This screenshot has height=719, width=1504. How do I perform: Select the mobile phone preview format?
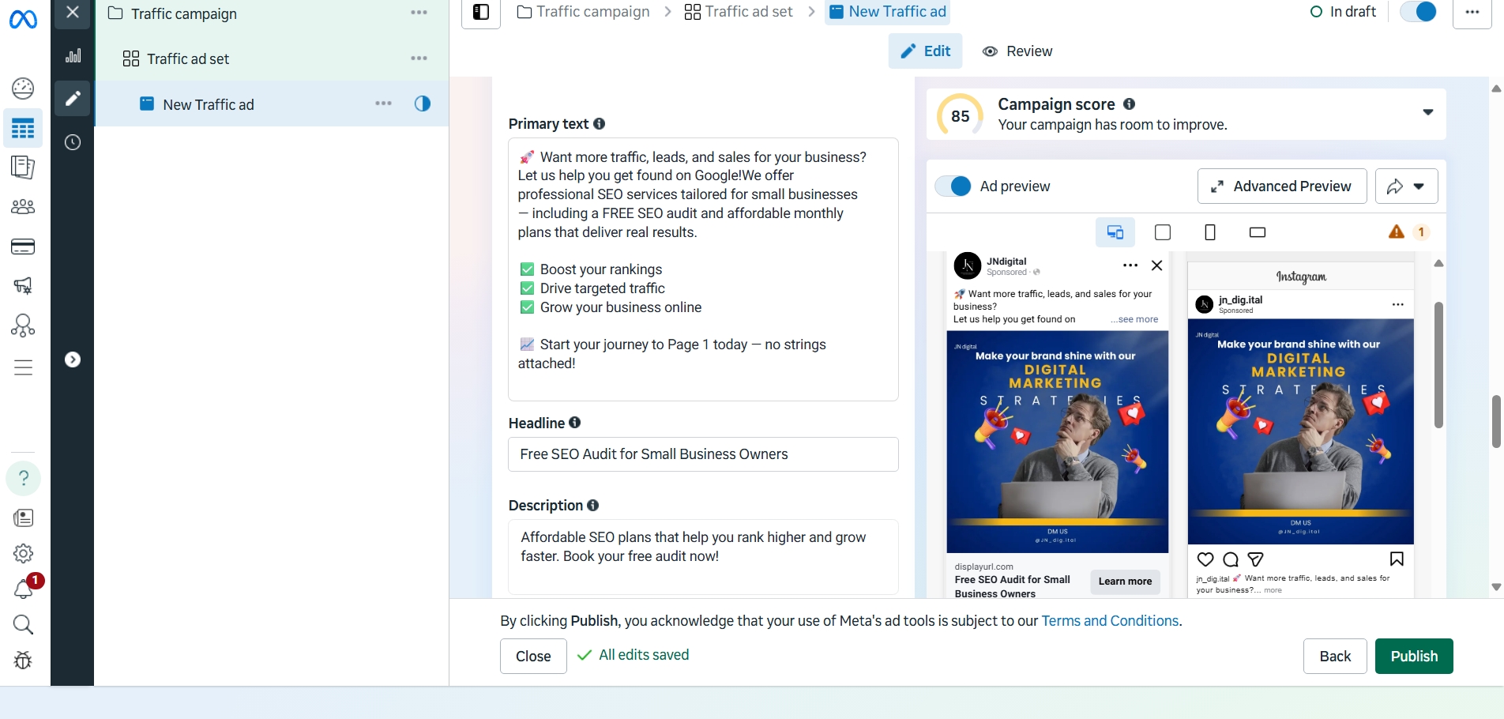[1210, 232]
